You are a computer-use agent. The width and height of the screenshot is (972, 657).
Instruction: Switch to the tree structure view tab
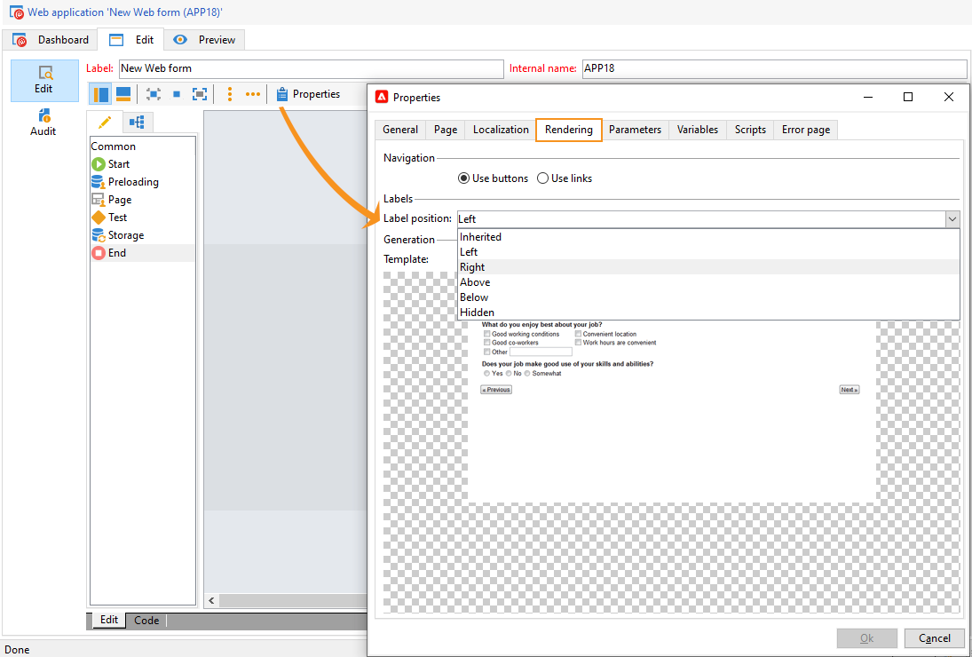point(137,122)
